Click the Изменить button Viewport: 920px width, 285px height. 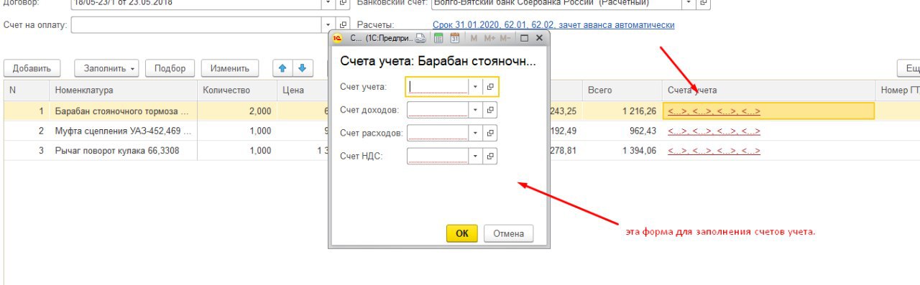coord(230,68)
